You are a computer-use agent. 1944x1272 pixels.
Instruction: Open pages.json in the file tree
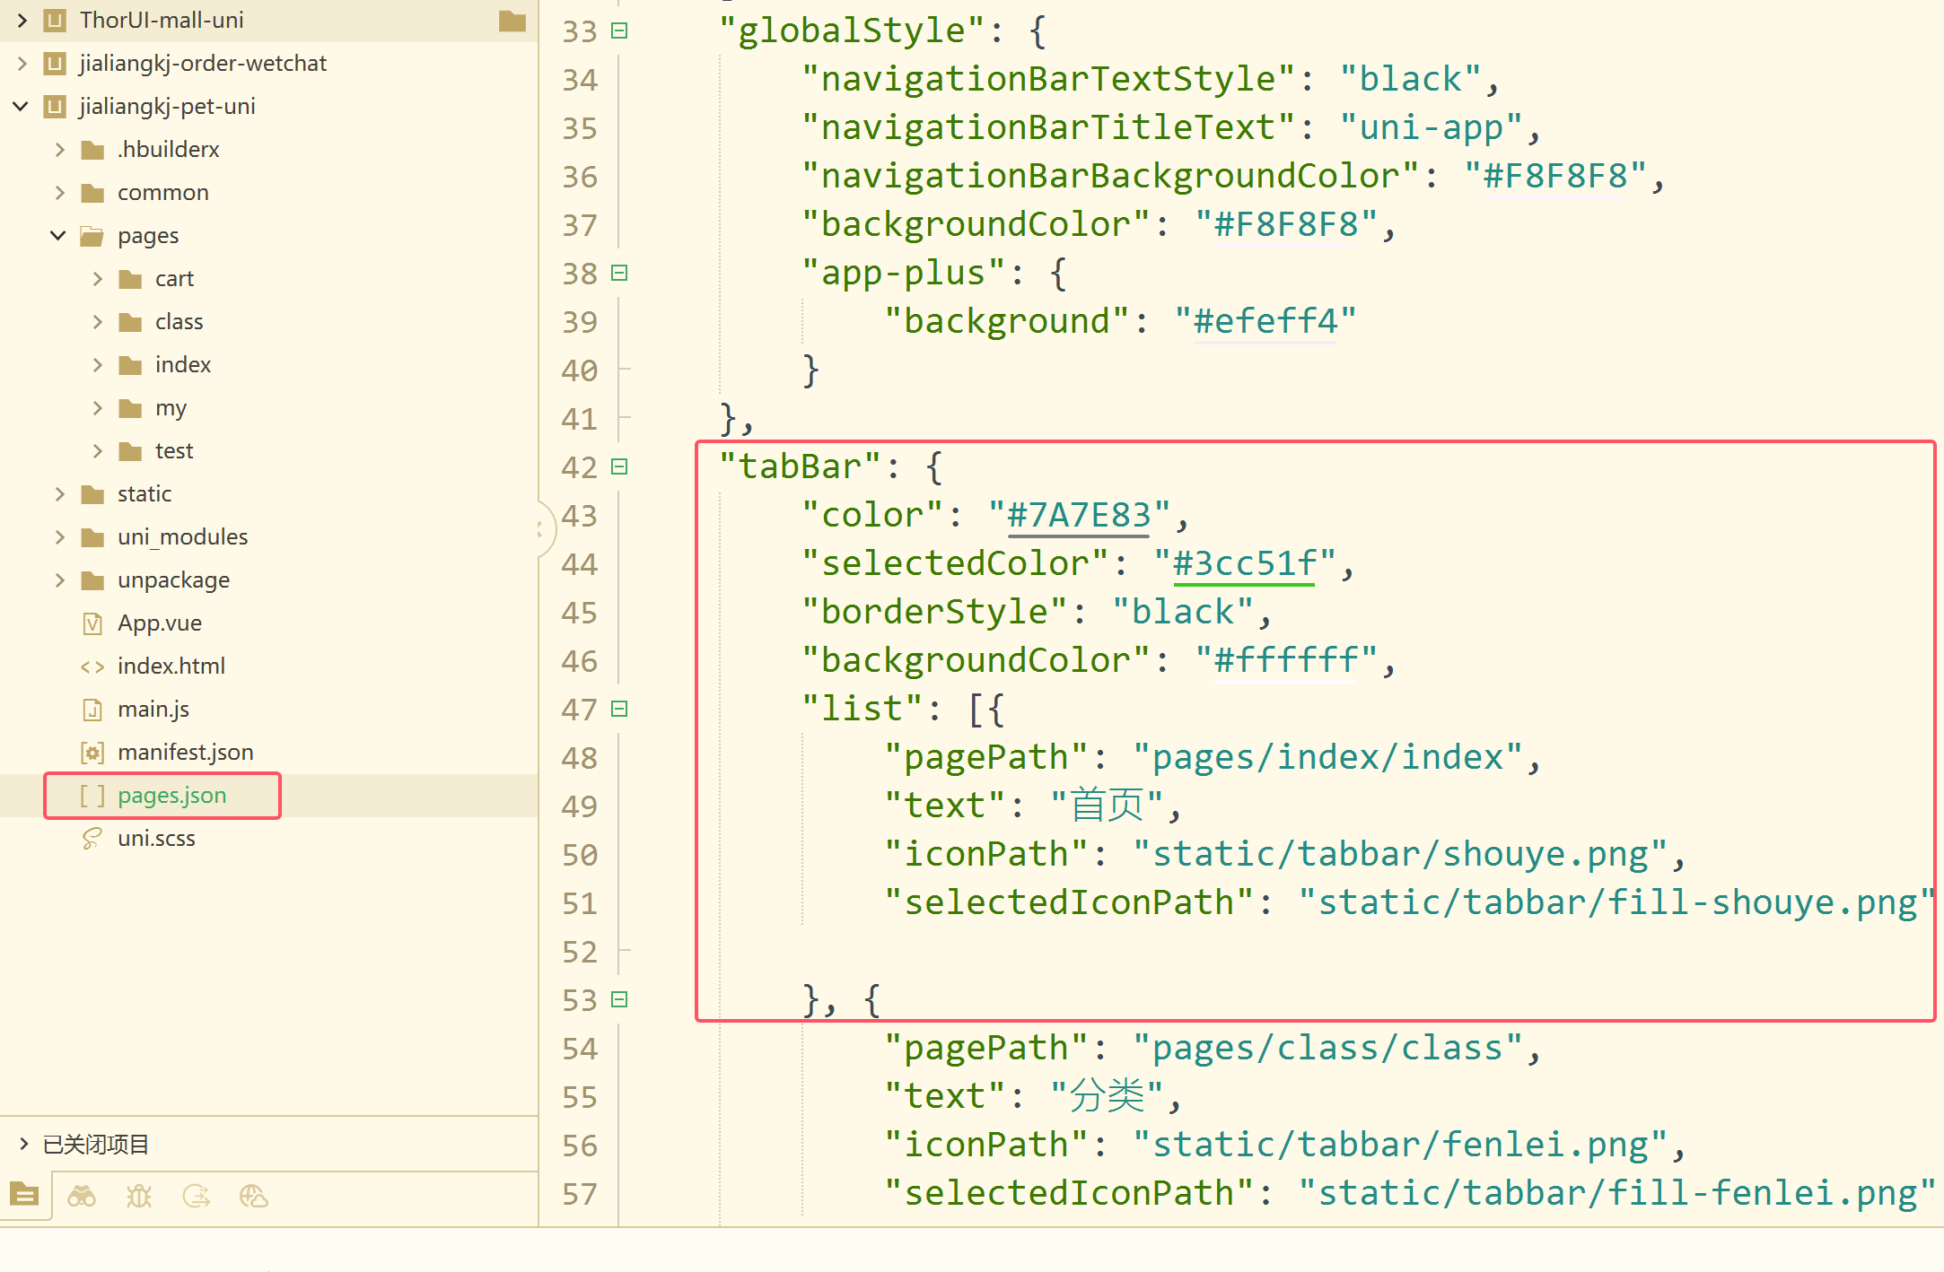tap(171, 796)
